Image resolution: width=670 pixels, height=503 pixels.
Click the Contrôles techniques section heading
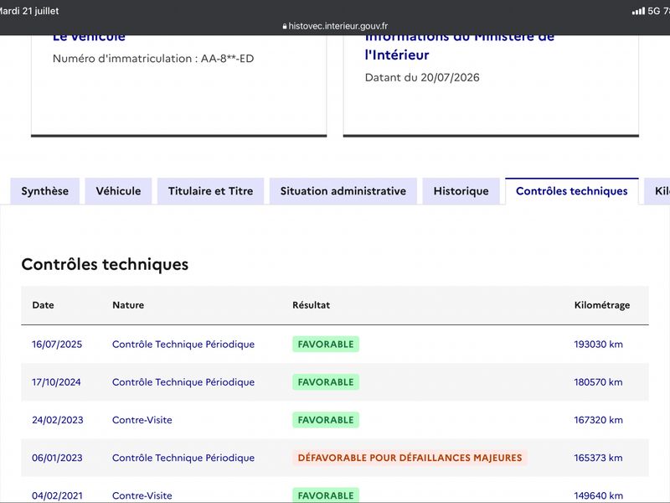(105, 264)
